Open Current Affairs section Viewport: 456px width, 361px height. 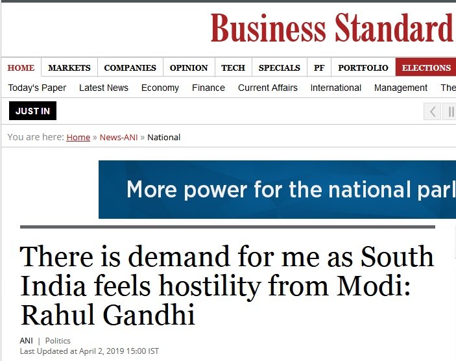coord(267,88)
